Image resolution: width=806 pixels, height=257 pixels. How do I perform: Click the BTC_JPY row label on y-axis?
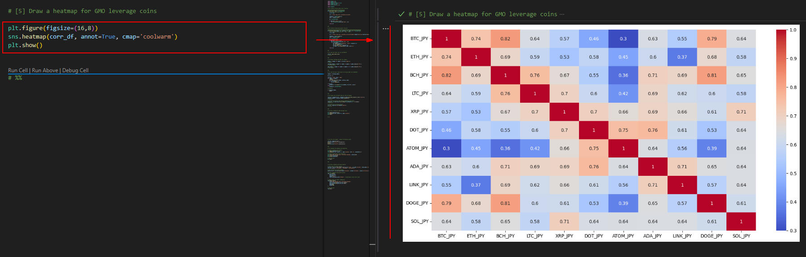419,39
